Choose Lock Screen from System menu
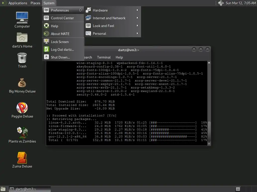 click(63, 42)
